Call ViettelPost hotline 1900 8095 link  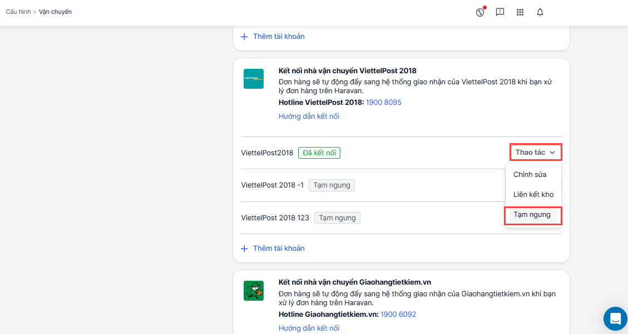coord(383,103)
